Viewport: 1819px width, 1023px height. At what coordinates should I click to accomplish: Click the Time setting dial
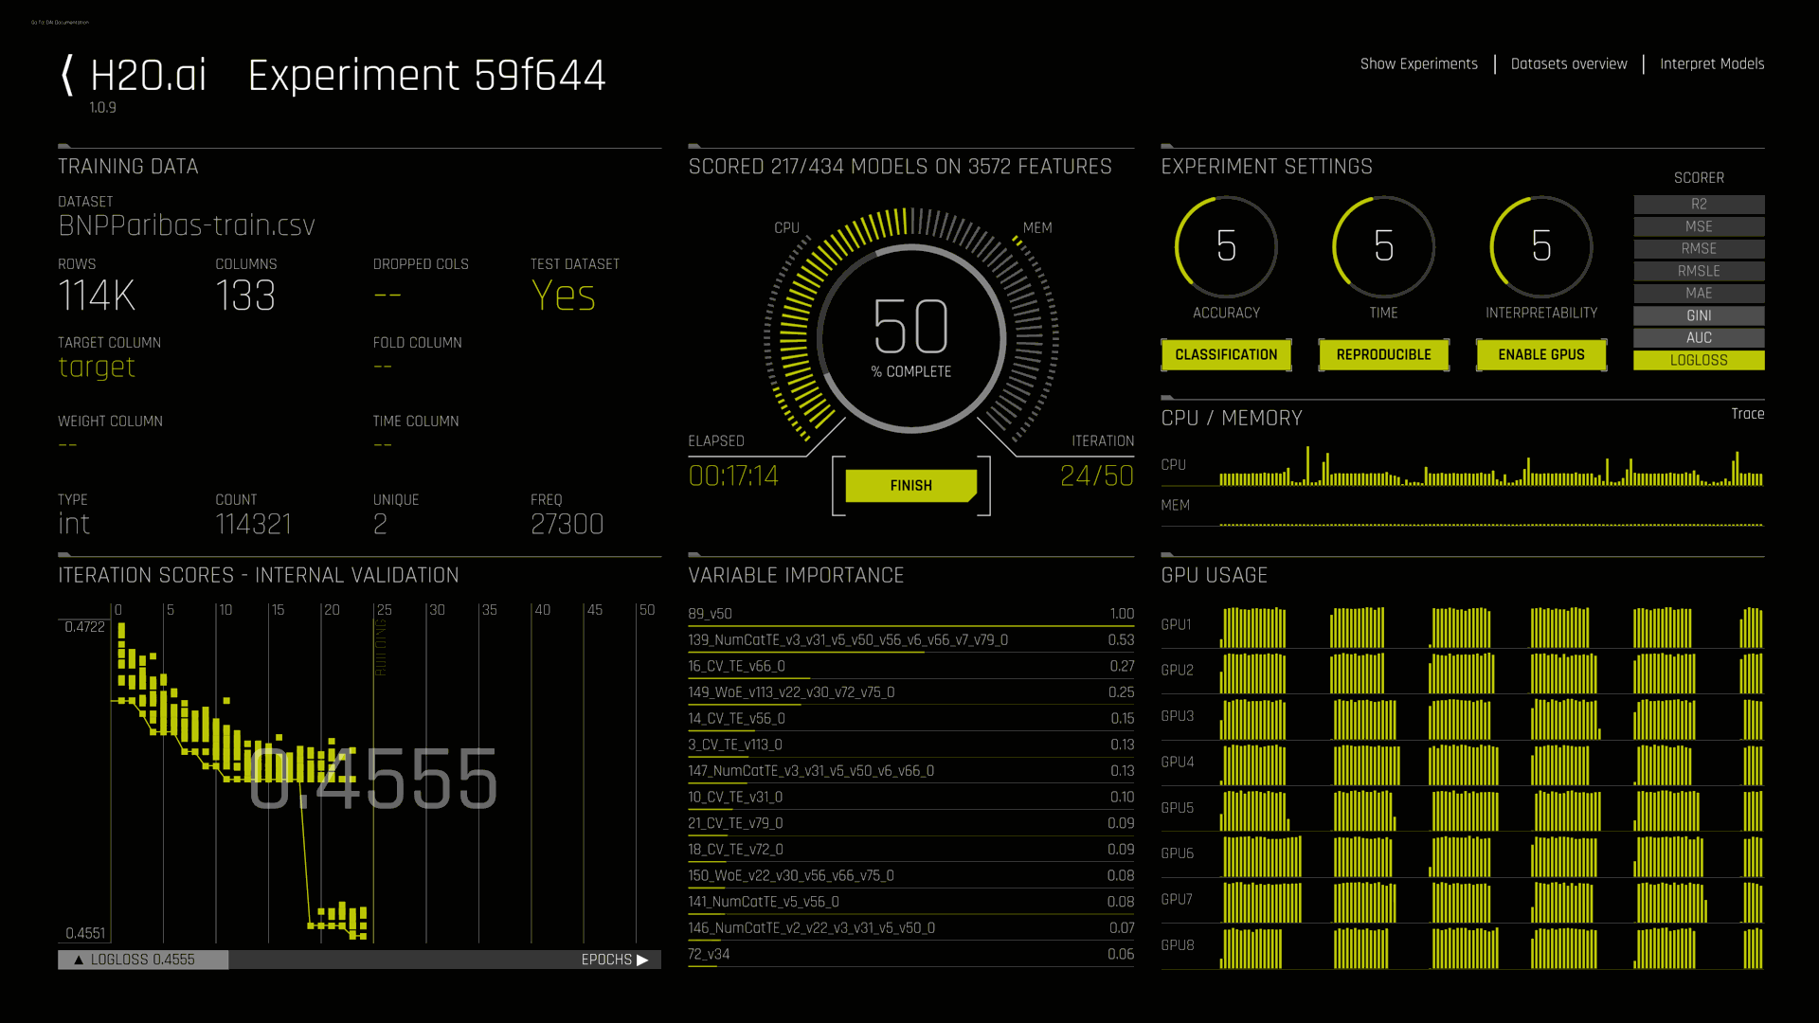click(1383, 246)
